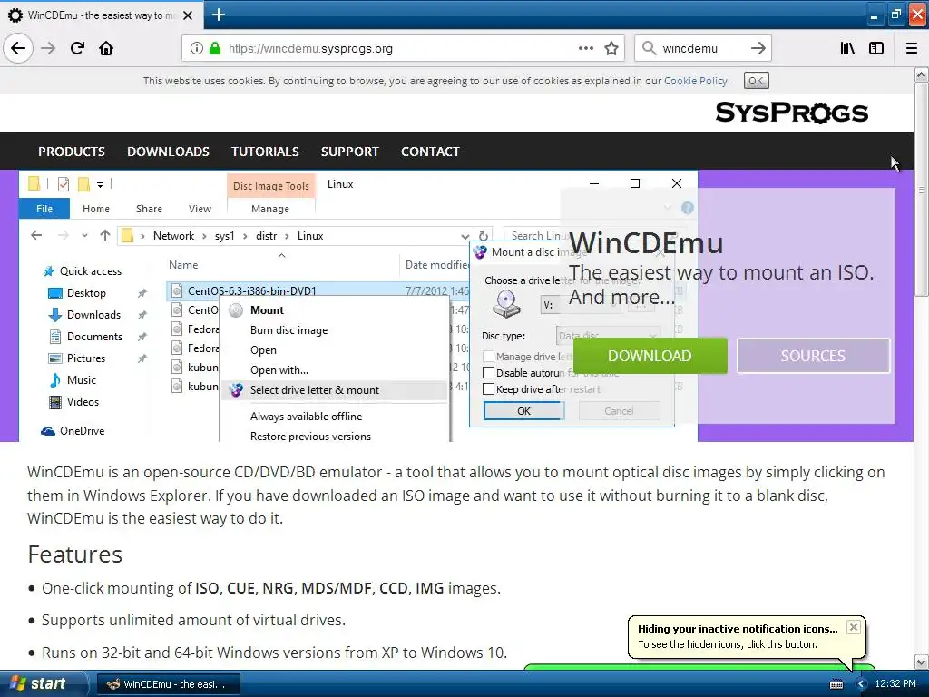The height and width of the screenshot is (697, 929).
Task: Accept cookies with the OK button
Action: [756, 81]
